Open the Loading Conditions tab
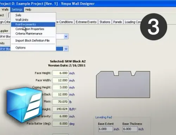 pos(132,22)
